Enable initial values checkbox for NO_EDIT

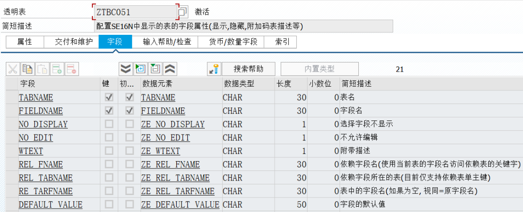click(129, 137)
